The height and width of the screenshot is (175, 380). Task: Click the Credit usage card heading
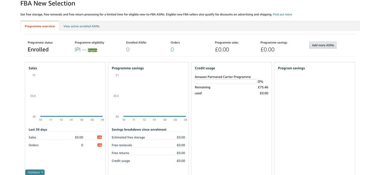[205, 68]
